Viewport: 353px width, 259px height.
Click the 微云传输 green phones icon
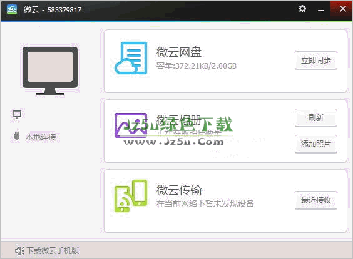point(131,196)
